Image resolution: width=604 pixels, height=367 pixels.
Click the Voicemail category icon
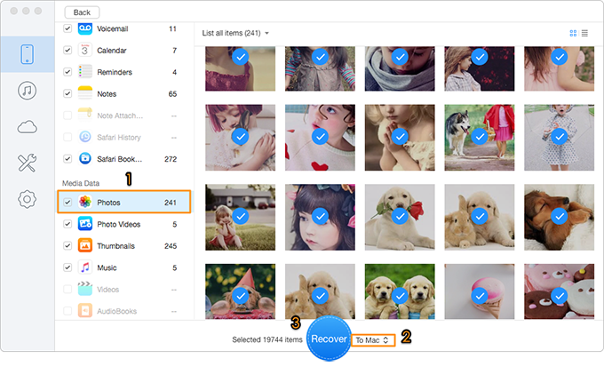[x=85, y=28]
